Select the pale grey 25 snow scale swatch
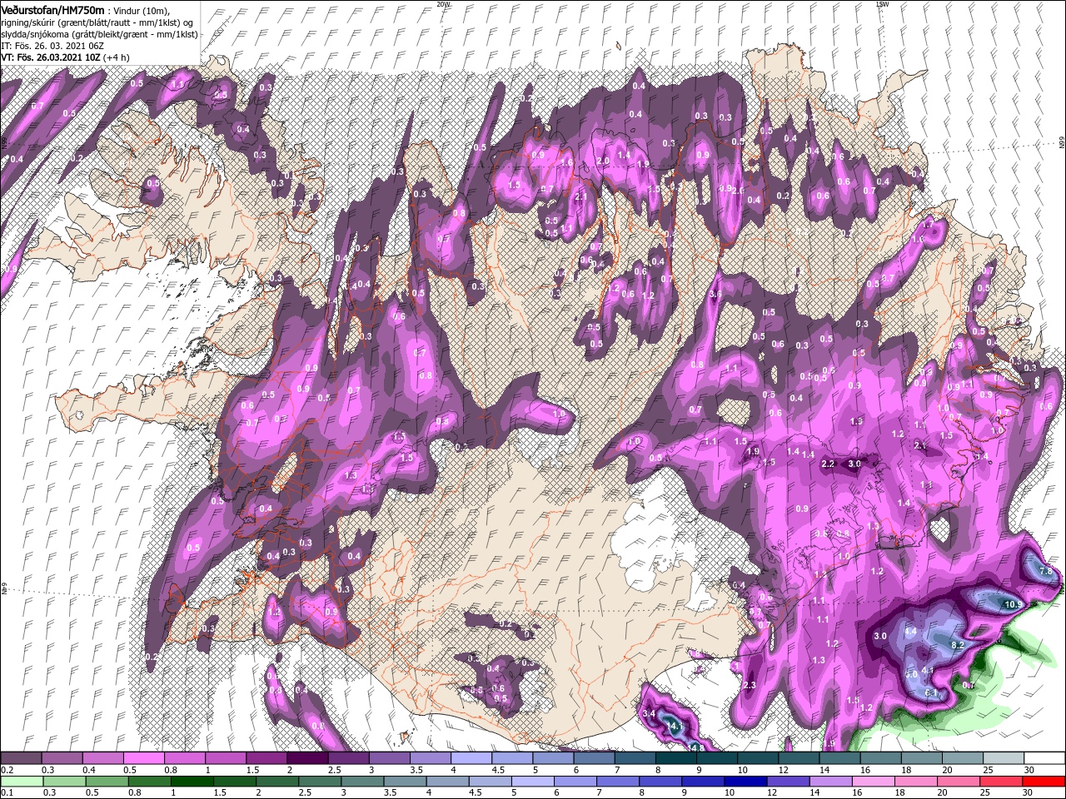Viewport: 1066px width, 799px height. pos(1004,758)
